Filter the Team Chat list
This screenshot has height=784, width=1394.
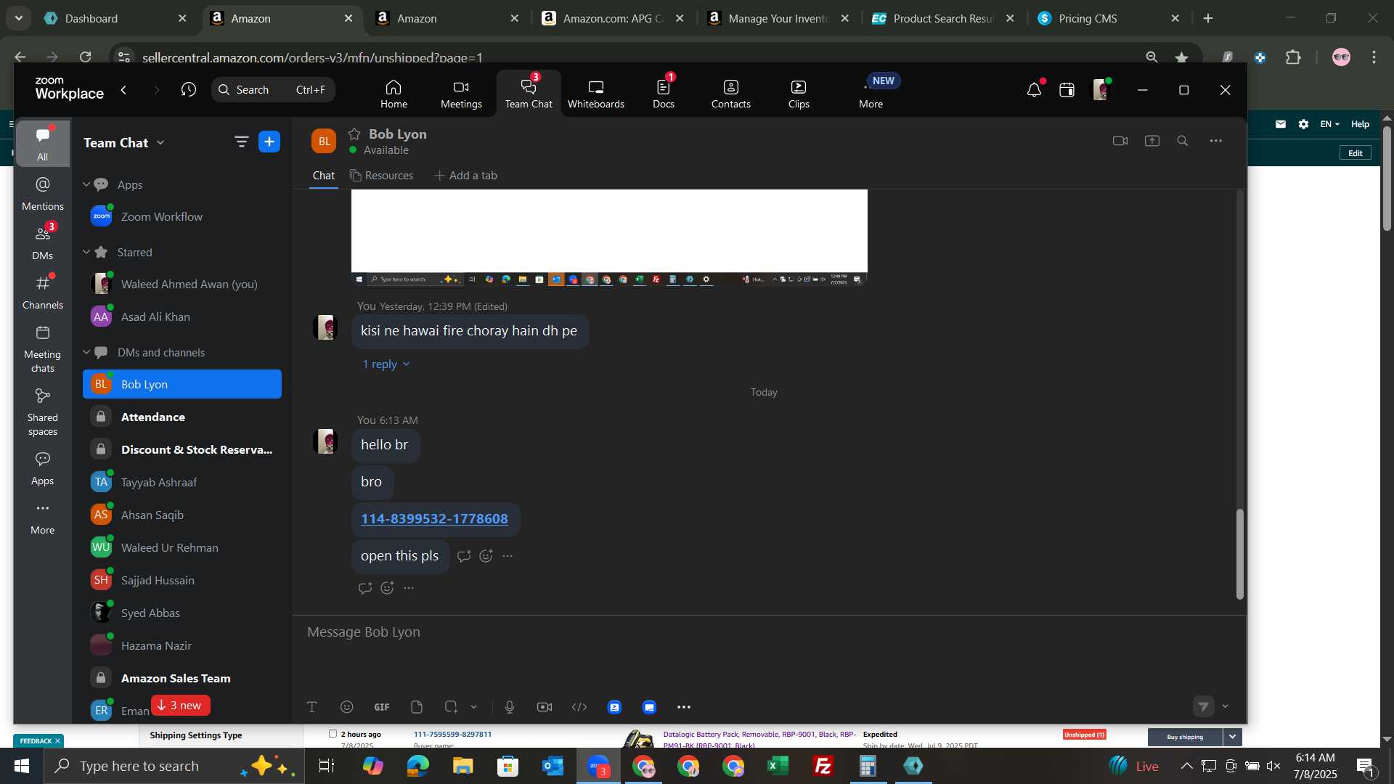coord(241,142)
